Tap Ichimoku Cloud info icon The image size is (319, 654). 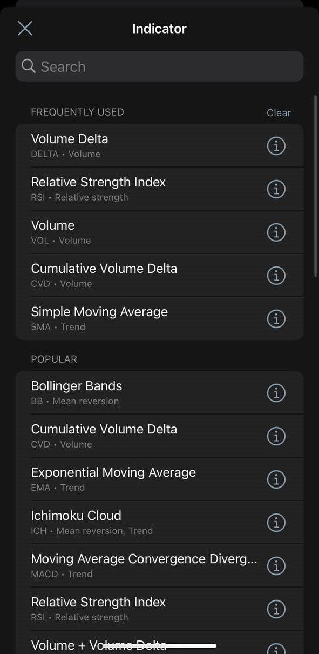point(276,522)
